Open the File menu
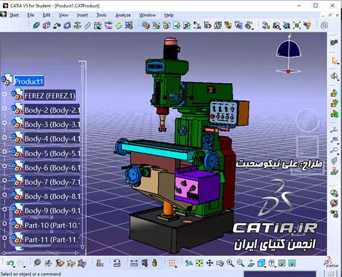Image resolution: width=342 pixels, height=277 pixels. pyautogui.click(x=31, y=15)
